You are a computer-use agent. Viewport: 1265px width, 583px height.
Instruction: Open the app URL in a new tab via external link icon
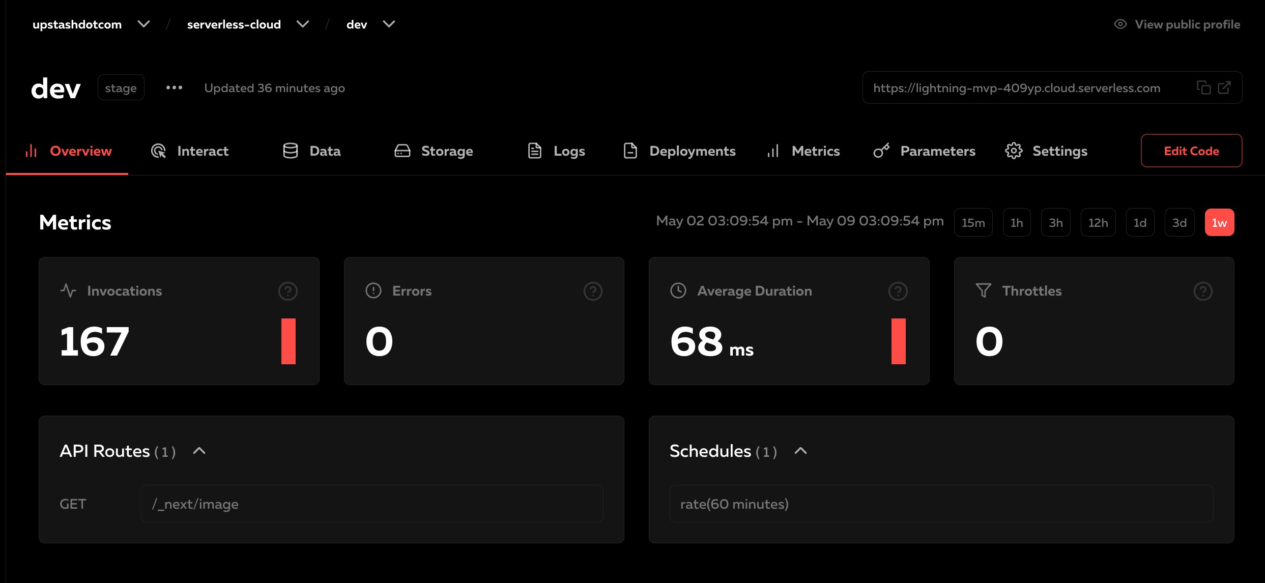tap(1225, 88)
